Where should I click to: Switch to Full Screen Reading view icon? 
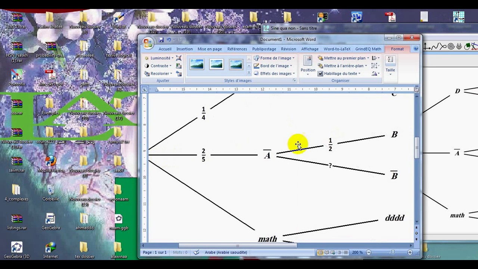pos(327,253)
